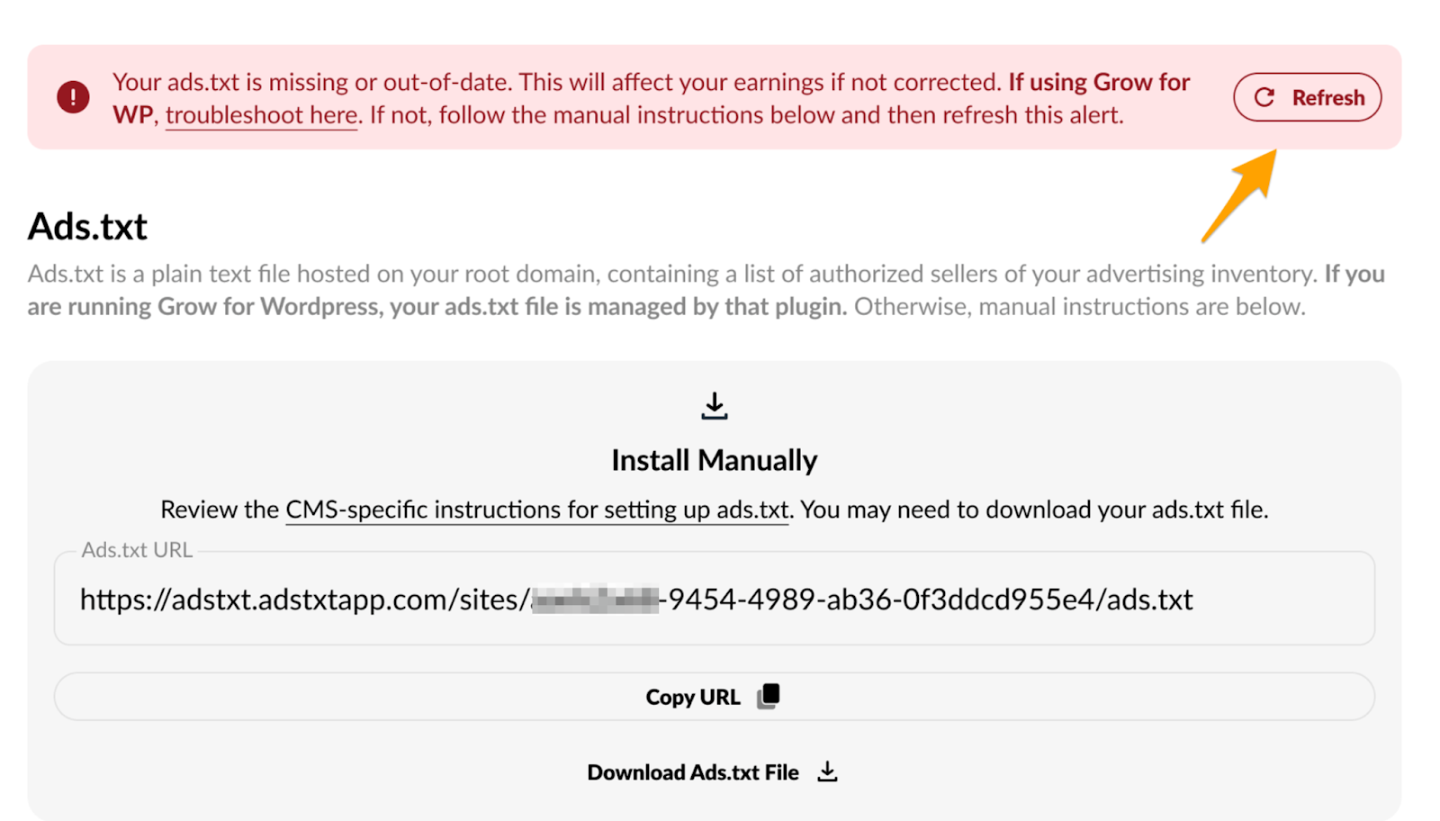Click the download icon above Install Manually
Image resolution: width=1440 pixels, height=821 pixels.
(x=715, y=406)
